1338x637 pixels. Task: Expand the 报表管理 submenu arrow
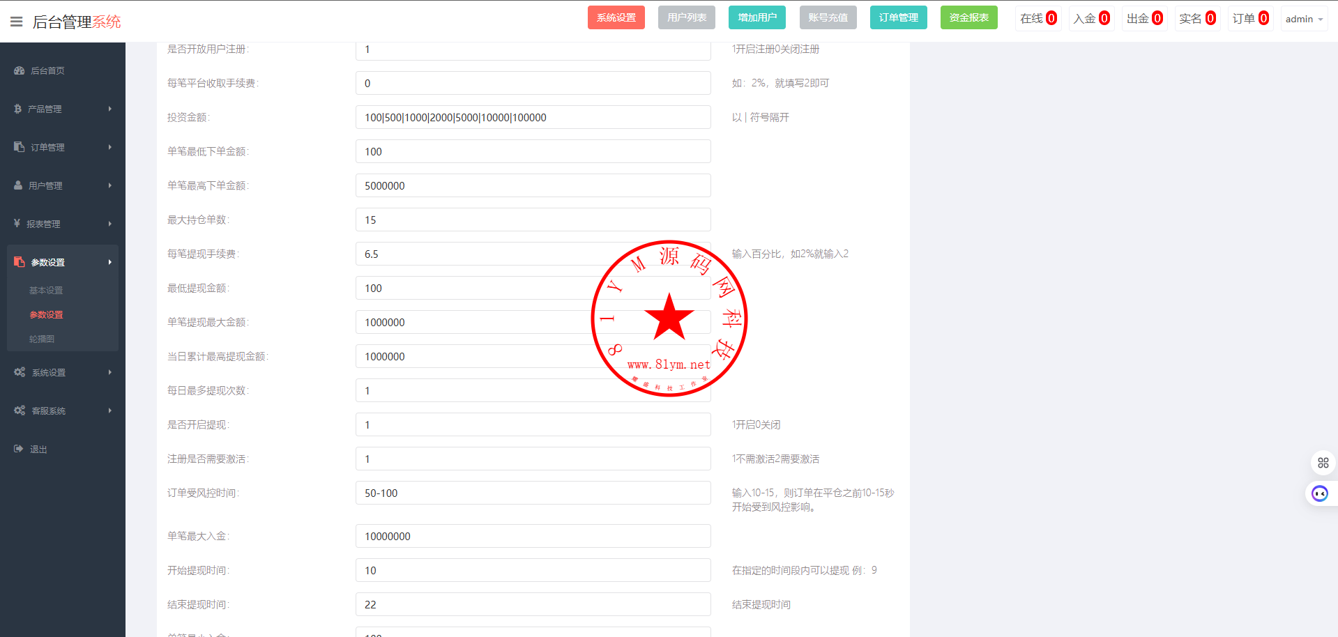[110, 224]
